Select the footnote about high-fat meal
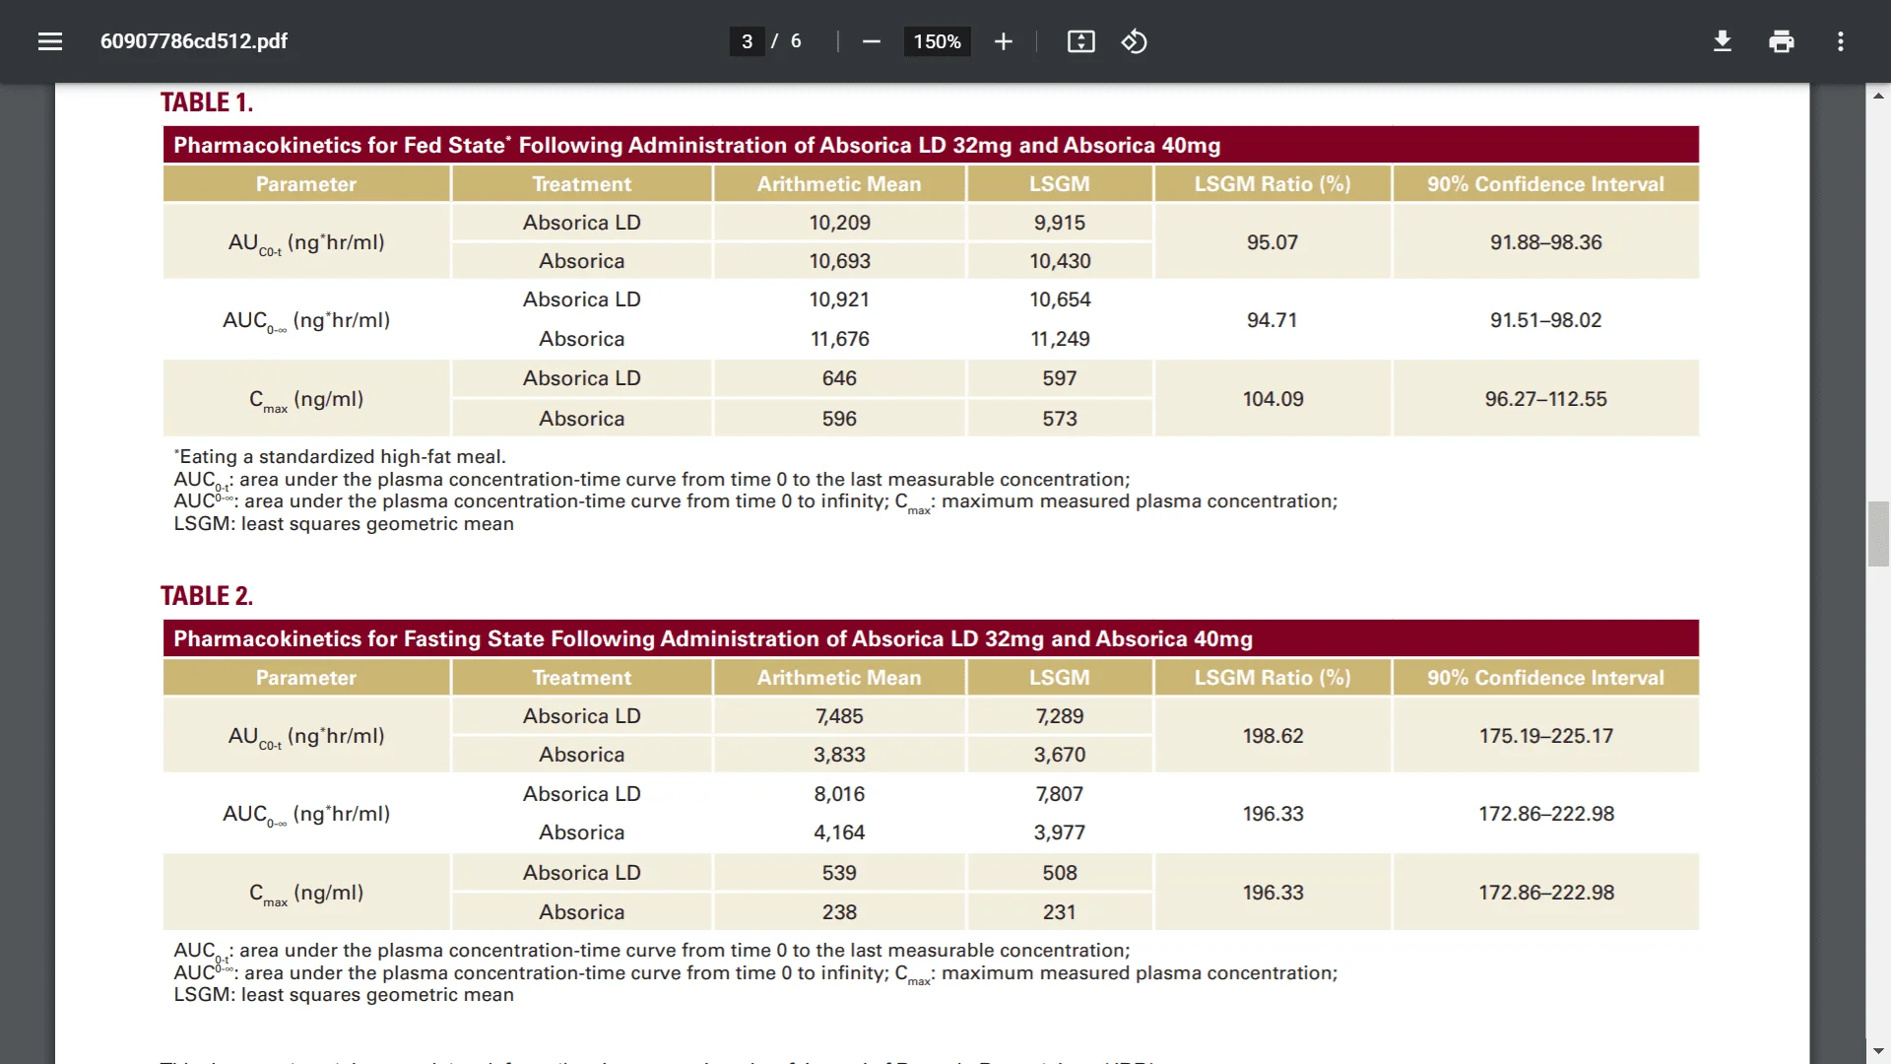Image resolution: width=1891 pixels, height=1064 pixels. coord(340,457)
